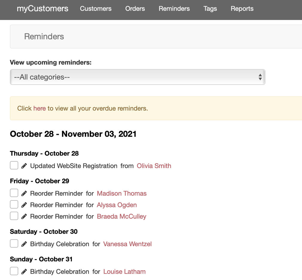
Task: Check off the Updated WebSite Registration reminder
Action: tap(14, 166)
